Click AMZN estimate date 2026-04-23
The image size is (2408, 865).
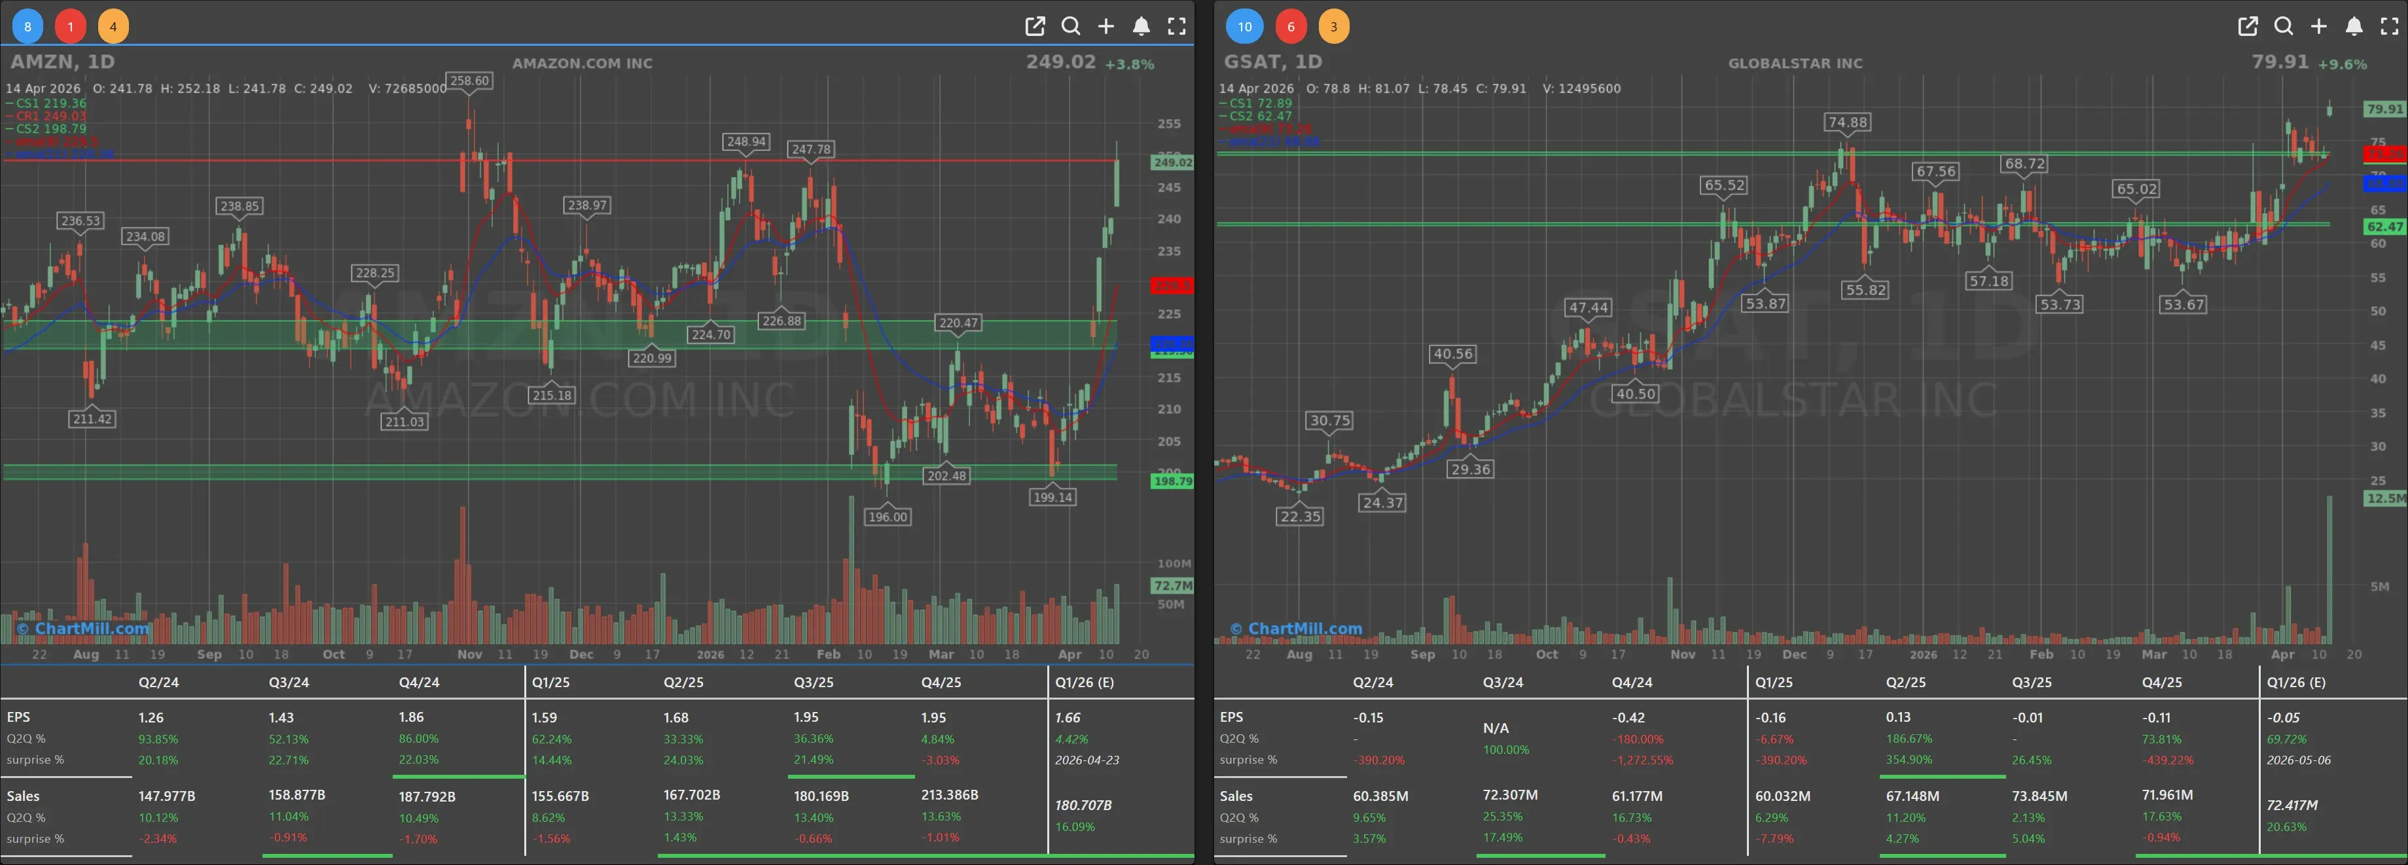pyautogui.click(x=1087, y=760)
